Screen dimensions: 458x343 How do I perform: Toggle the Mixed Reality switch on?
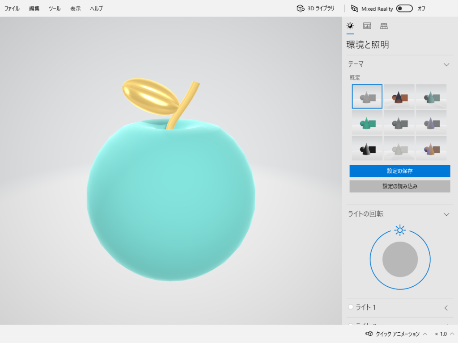[x=404, y=8]
